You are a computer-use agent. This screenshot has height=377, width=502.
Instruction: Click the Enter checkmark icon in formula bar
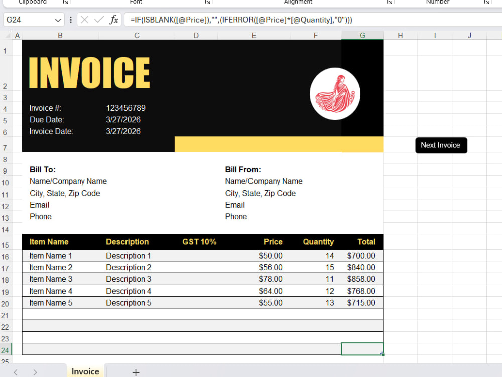tap(99, 20)
